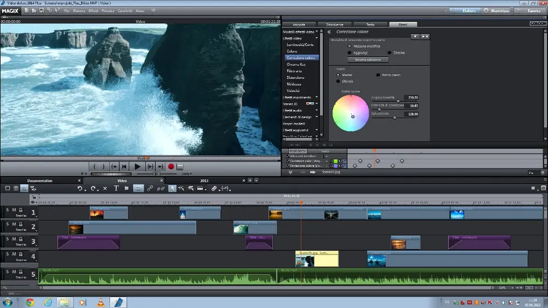Select the Primo piano radio button
The height and width of the screenshot is (308, 548).
378,75
